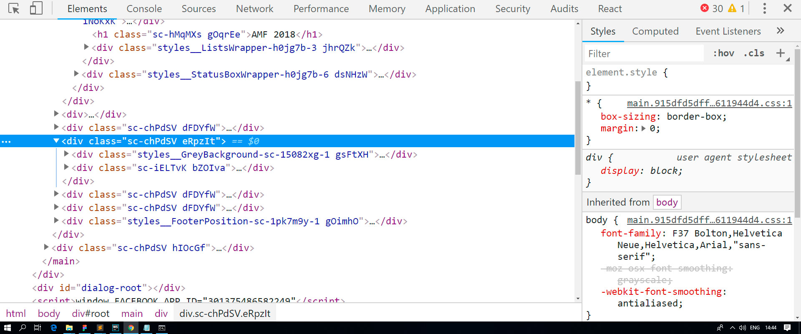Image resolution: width=801 pixels, height=334 pixels.
Task: Open File Explorer from the taskbar
Action: (69, 328)
